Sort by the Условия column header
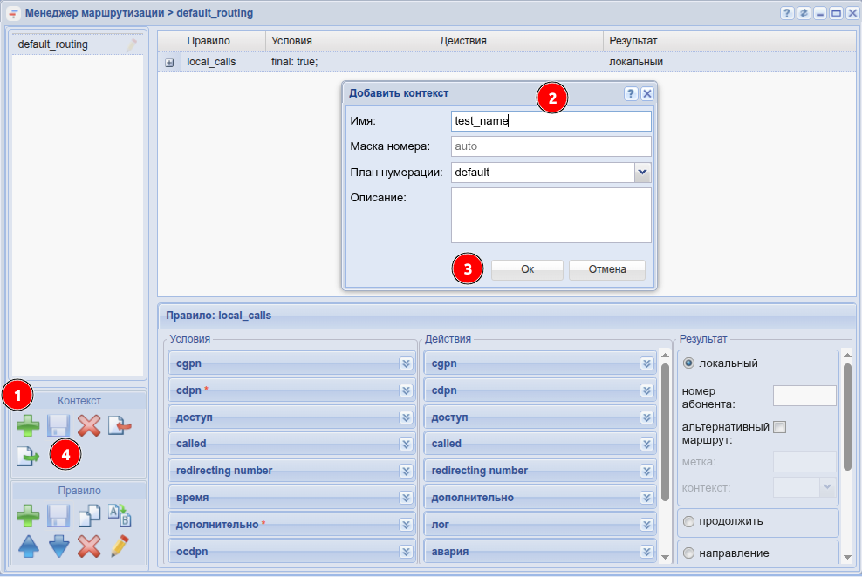 (350, 41)
